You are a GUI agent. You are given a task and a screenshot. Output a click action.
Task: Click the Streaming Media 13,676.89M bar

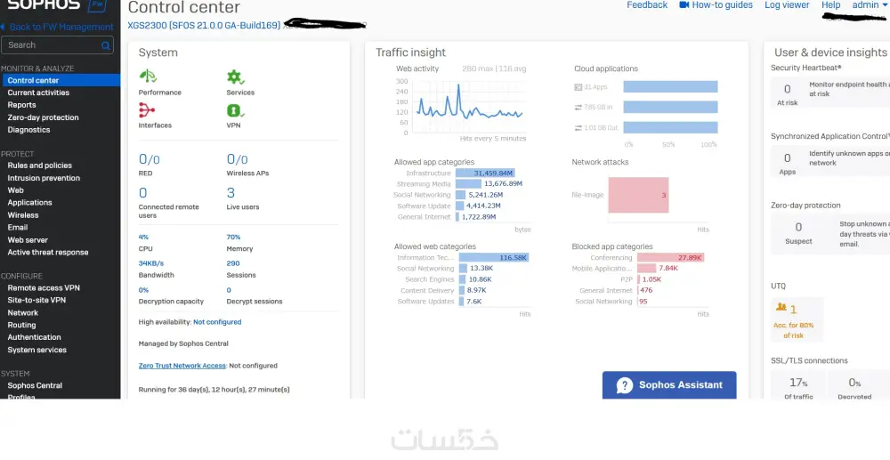468,184
